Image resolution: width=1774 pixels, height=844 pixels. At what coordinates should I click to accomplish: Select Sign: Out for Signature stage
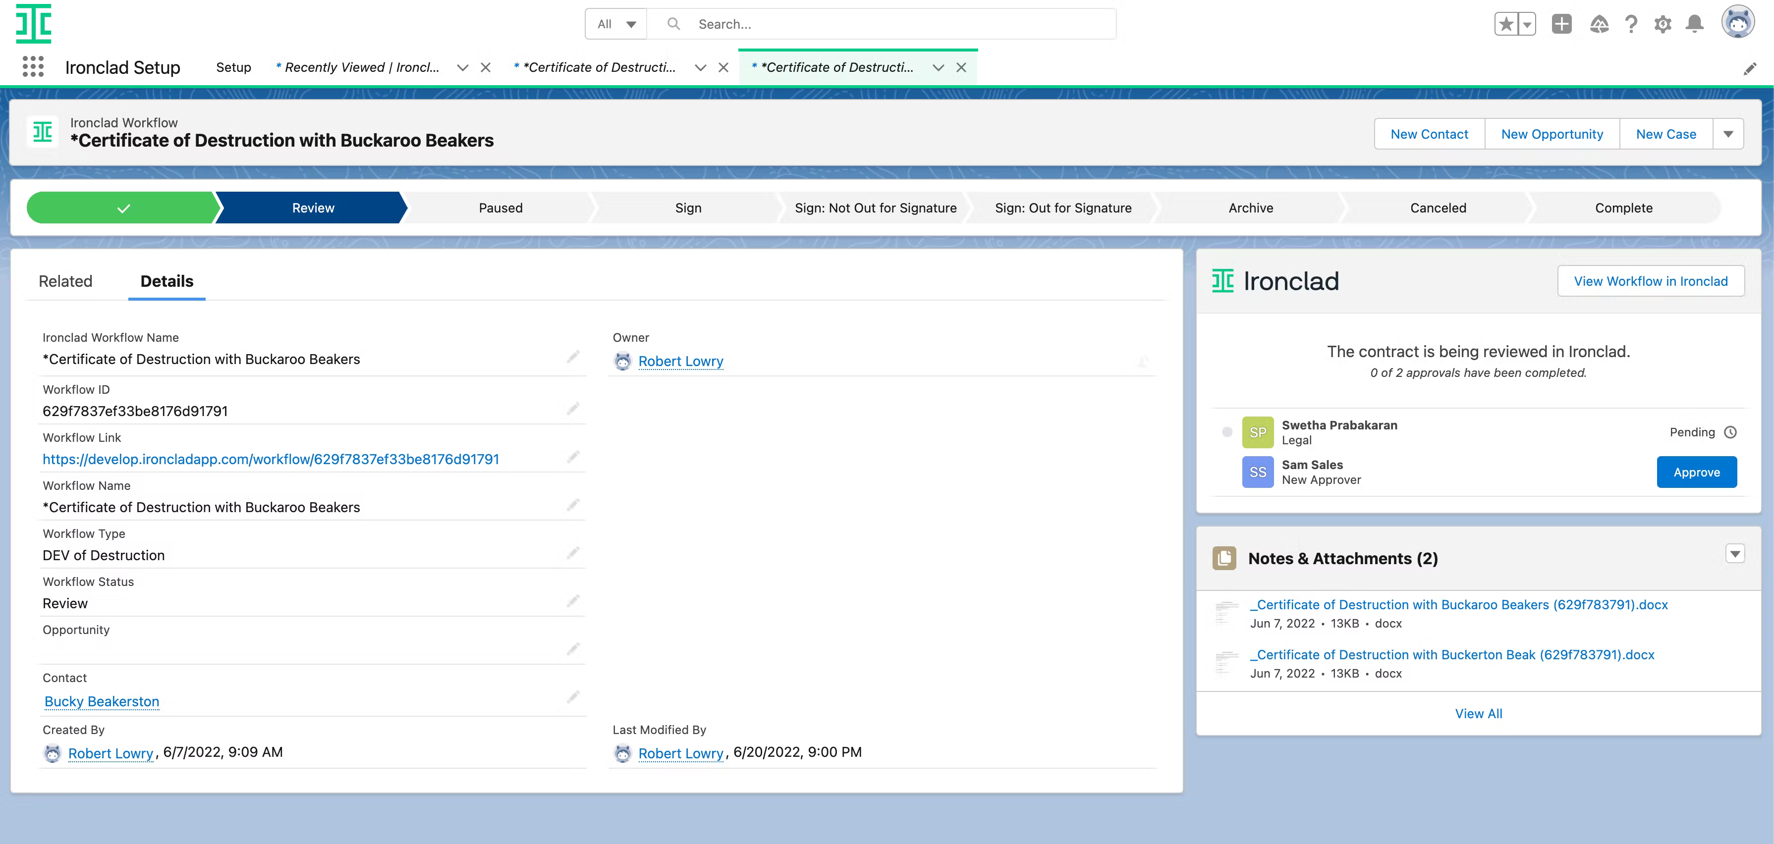tap(1062, 208)
